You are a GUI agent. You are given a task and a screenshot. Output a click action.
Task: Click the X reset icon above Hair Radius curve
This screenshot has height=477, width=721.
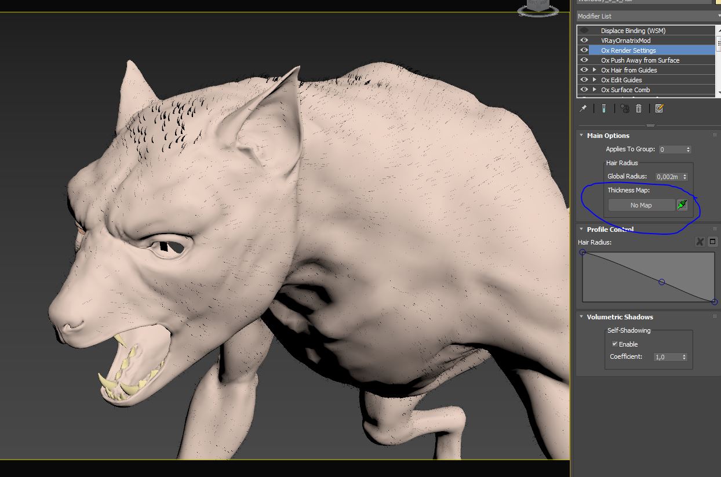coord(700,242)
